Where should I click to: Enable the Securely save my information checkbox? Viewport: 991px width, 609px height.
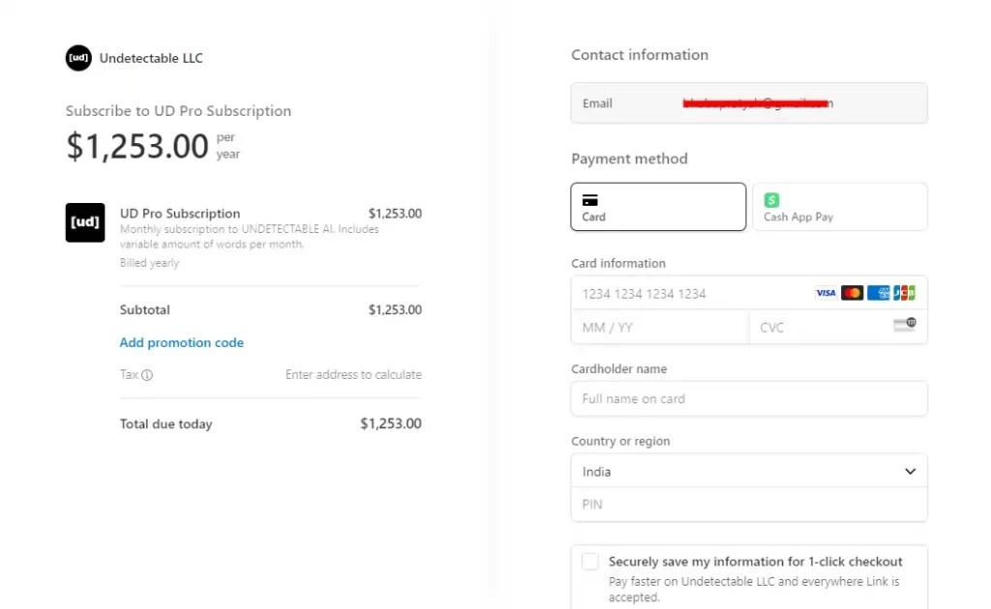[590, 561]
